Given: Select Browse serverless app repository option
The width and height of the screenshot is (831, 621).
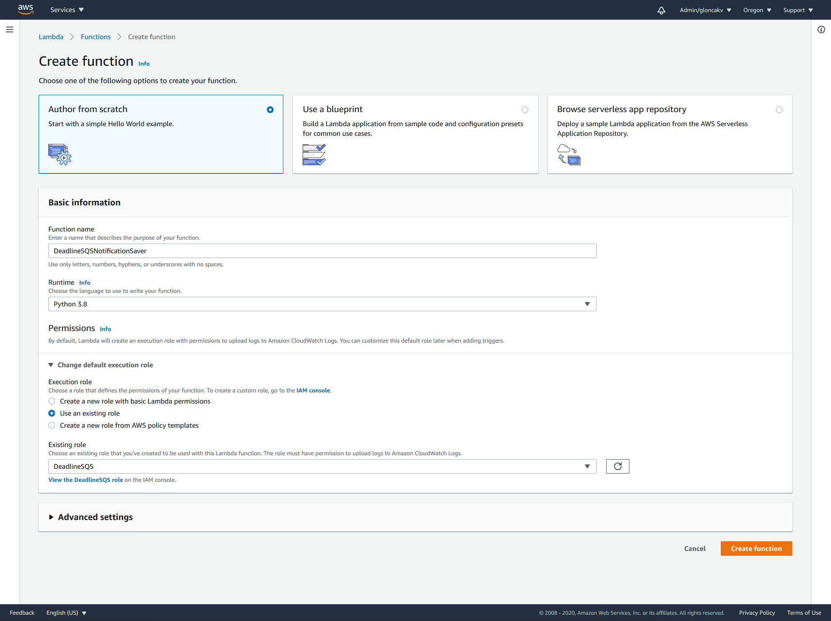Looking at the screenshot, I should click(779, 110).
